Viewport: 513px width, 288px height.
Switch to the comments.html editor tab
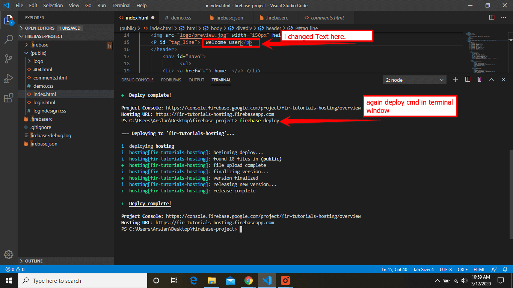pyautogui.click(x=327, y=18)
